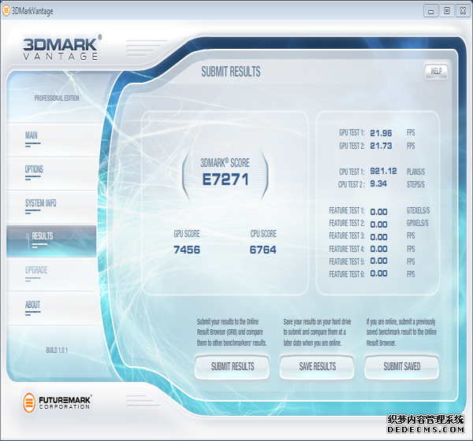Select Feature Test 2 value 0.00

click(x=378, y=224)
